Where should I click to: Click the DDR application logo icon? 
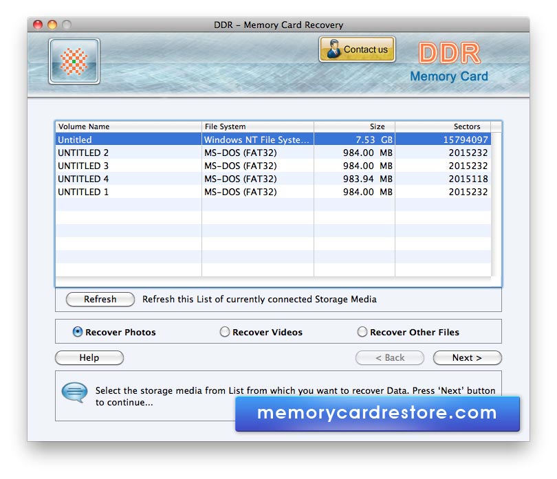click(x=74, y=61)
